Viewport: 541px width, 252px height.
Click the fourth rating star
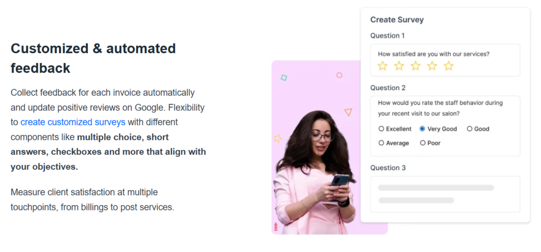(x=432, y=66)
